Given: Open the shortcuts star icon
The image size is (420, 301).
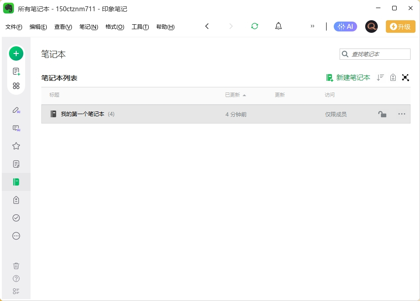Looking at the screenshot, I should tap(16, 146).
